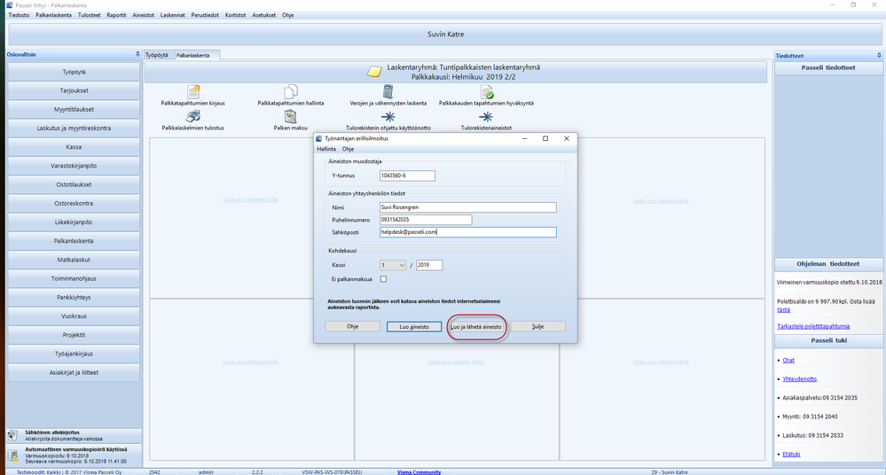Viewport: 886px width, 475px height.
Task: Open Raportit menu in menu bar
Action: pyautogui.click(x=116, y=15)
